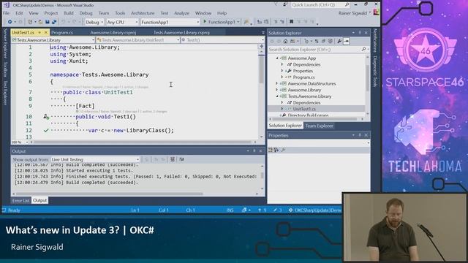Switch to the Error List tab
Image resolution: width=468 pixels, height=263 pixels.
pyautogui.click(x=20, y=200)
